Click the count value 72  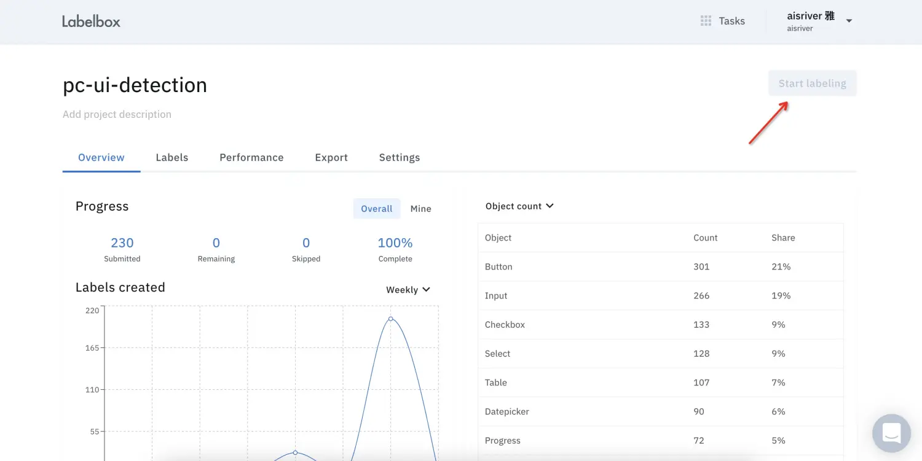click(x=699, y=440)
